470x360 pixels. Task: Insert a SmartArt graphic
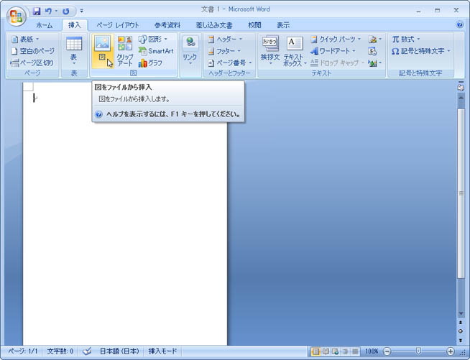coord(156,51)
